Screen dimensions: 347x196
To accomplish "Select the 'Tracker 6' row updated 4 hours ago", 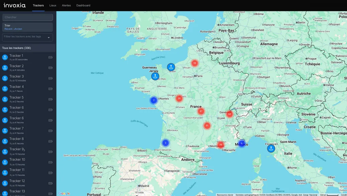I will point(28,120).
